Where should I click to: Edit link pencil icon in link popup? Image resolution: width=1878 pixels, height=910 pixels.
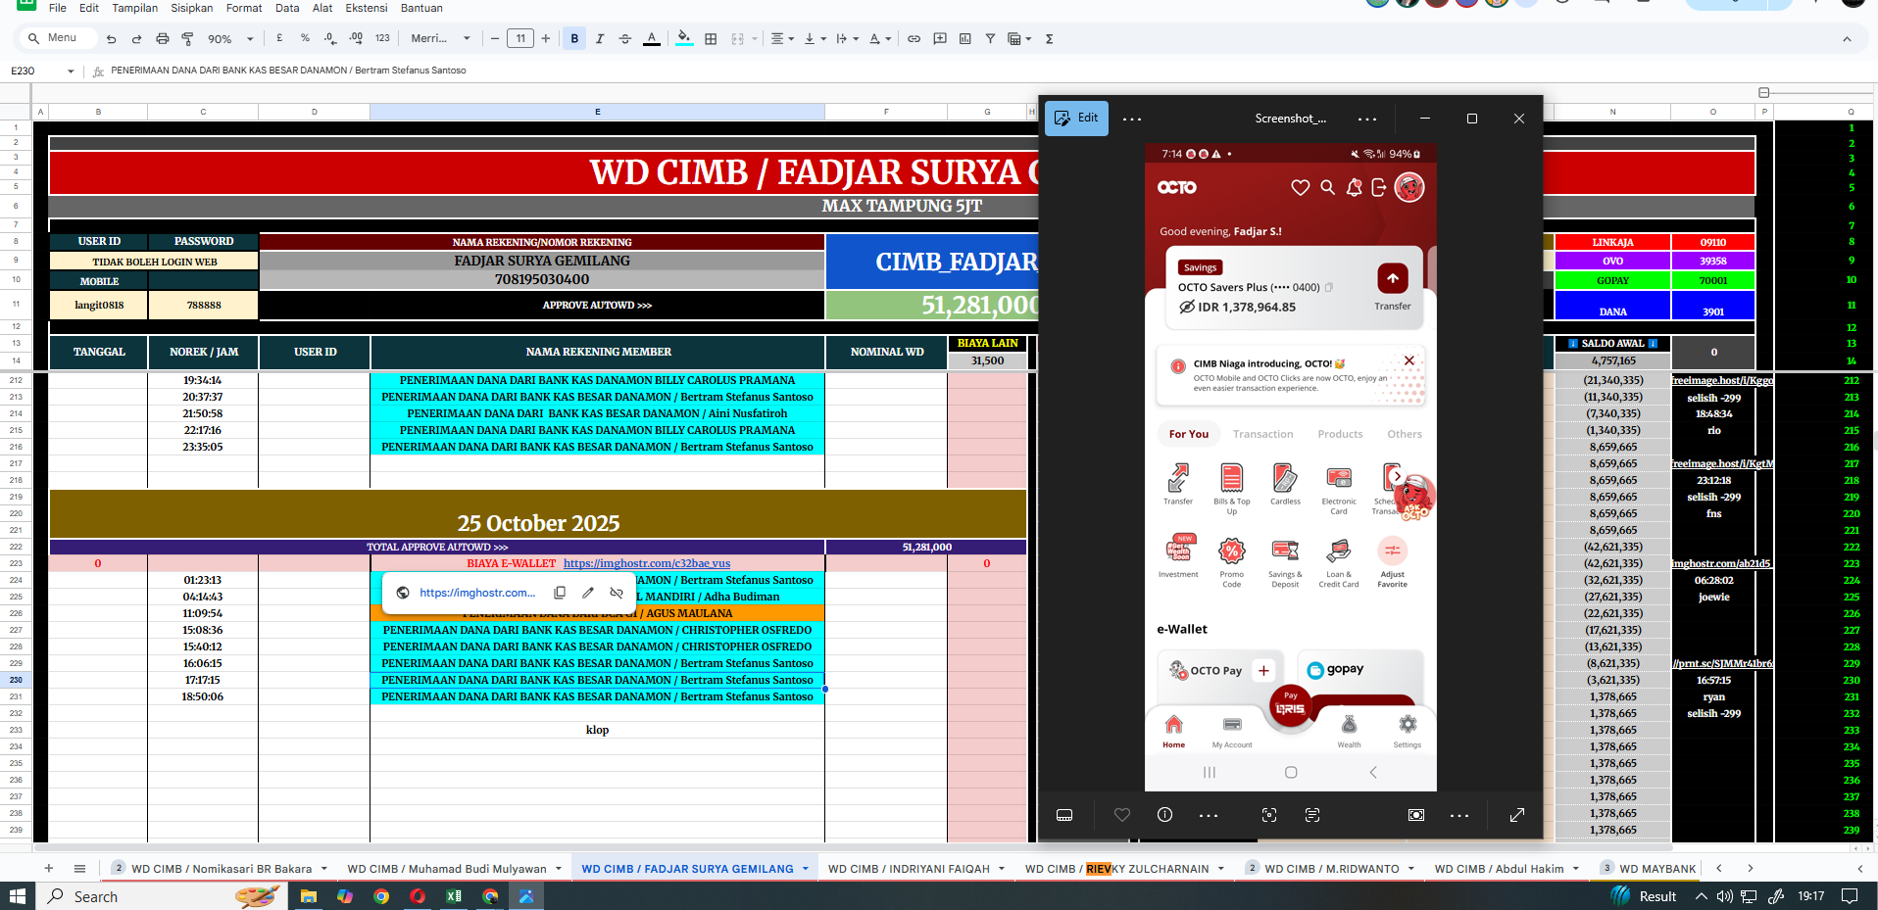pyautogui.click(x=588, y=593)
